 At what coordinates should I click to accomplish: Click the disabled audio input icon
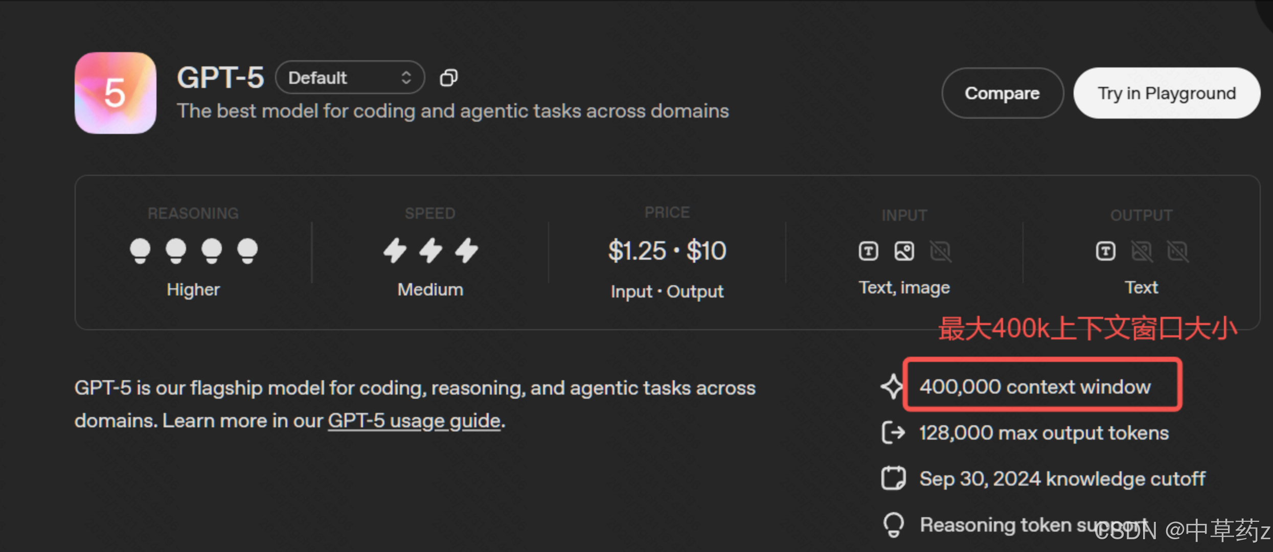(940, 251)
